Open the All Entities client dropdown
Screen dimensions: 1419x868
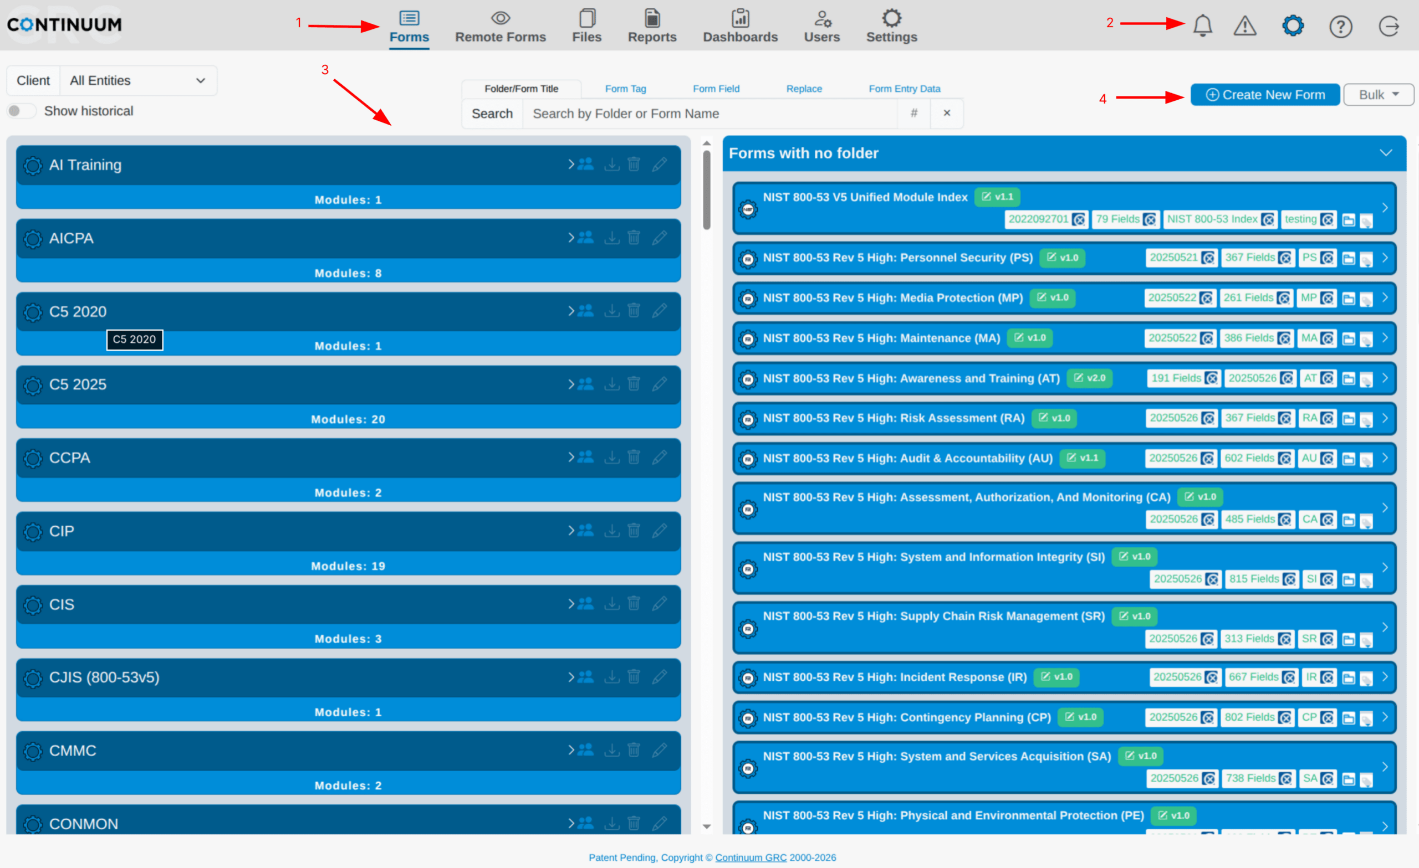(138, 80)
